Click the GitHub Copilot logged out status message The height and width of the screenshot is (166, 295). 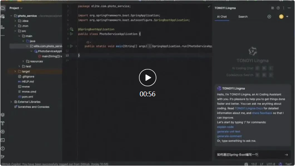pyautogui.click(x=55, y=164)
